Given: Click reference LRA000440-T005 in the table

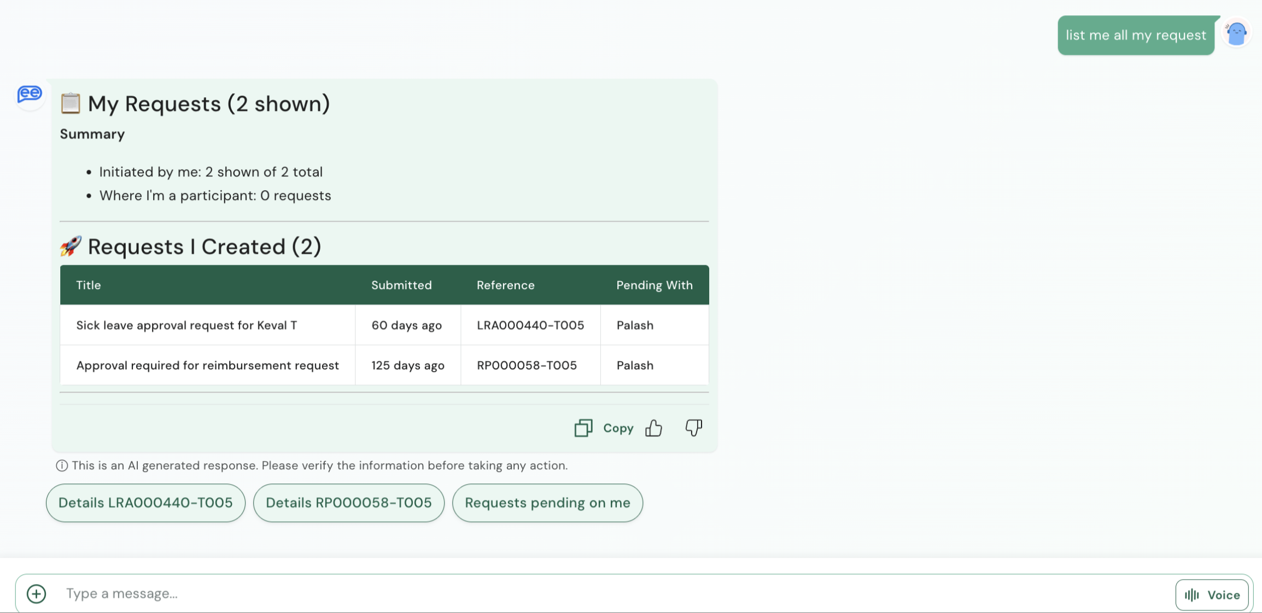Looking at the screenshot, I should (530, 325).
